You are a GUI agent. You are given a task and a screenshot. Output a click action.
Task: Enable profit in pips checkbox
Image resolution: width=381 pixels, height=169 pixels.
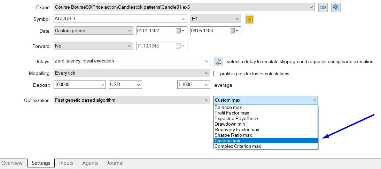tap(216, 74)
